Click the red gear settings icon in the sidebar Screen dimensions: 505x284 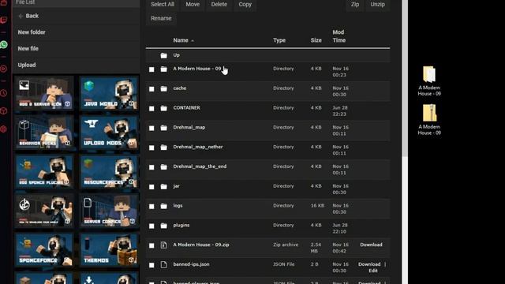pos(3,129)
